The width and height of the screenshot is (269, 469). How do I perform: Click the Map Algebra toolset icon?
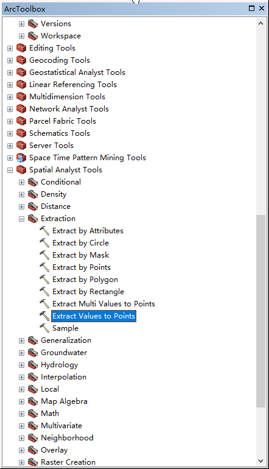(x=33, y=401)
